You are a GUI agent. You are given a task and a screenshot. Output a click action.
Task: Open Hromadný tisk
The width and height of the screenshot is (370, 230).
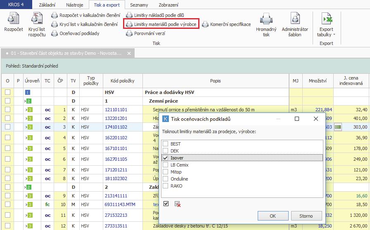(266, 25)
